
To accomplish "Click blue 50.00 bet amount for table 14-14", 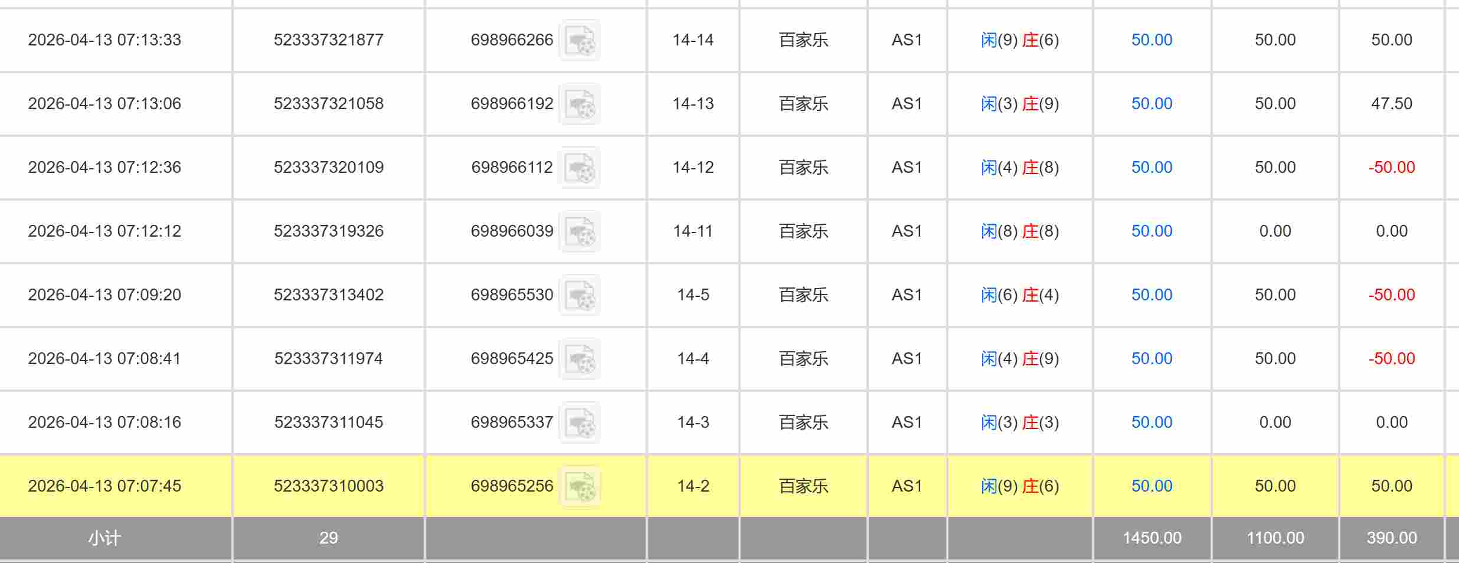I will point(1152,40).
